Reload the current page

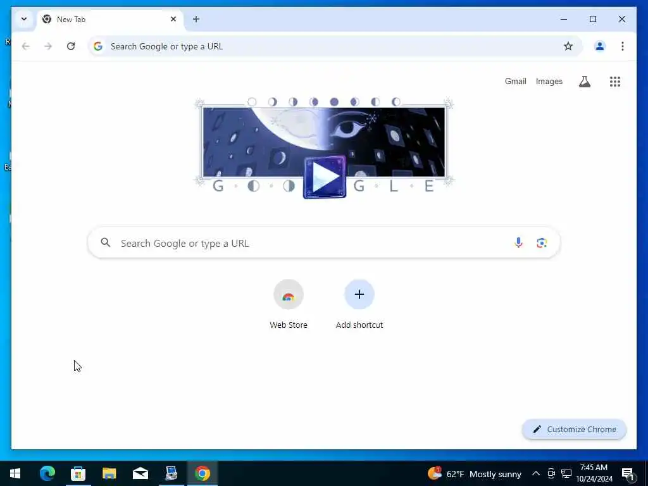coord(71,46)
